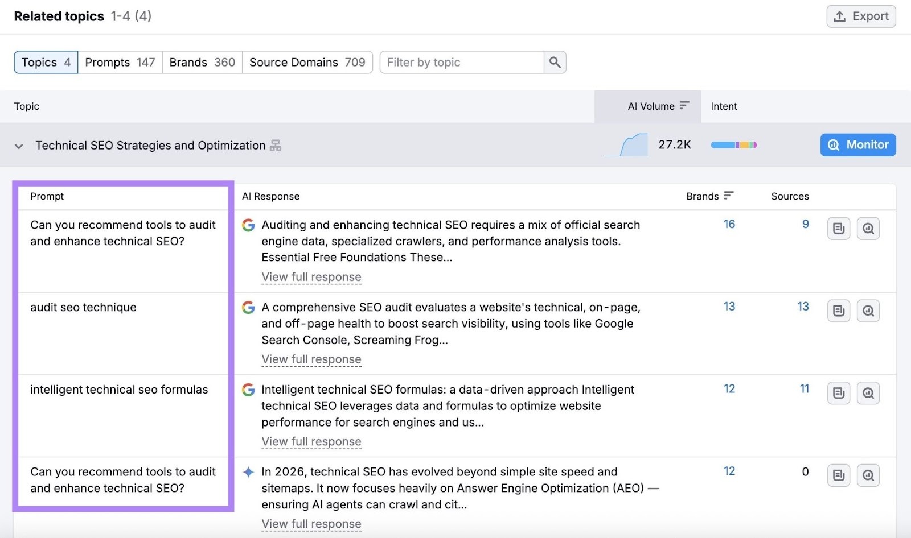Select the Topics tab

point(45,62)
